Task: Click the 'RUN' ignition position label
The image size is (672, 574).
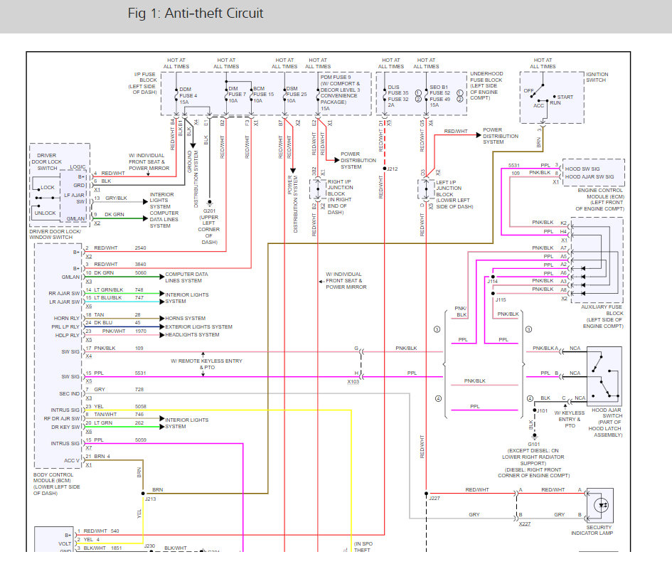Action: point(555,103)
